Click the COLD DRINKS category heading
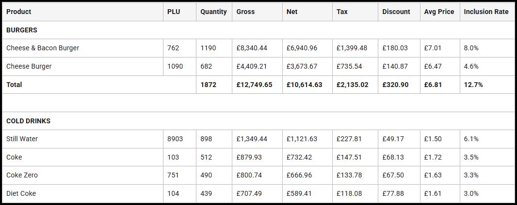 [x=28, y=121]
